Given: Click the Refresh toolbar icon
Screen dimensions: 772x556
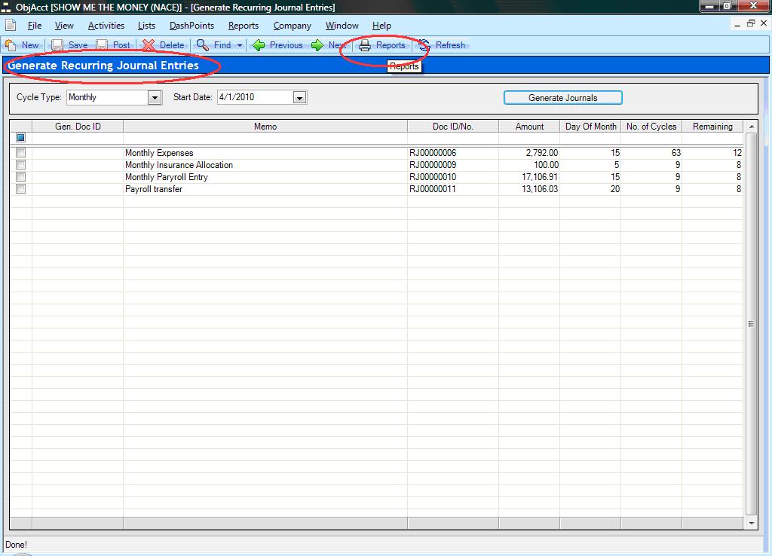Looking at the screenshot, I should (x=424, y=45).
